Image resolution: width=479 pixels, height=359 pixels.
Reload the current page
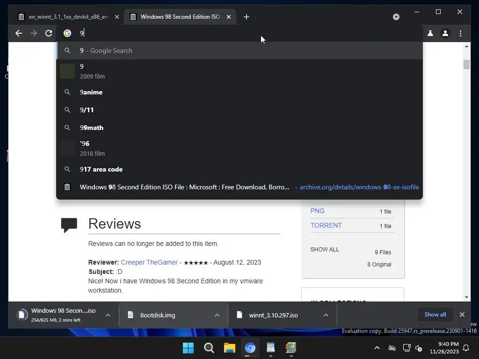[x=49, y=33]
